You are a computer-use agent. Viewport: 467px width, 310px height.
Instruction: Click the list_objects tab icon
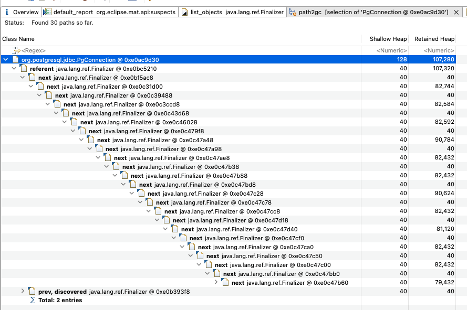[x=184, y=12]
